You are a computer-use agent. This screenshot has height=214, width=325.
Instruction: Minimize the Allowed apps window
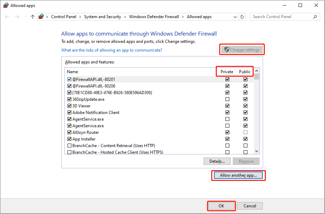(x=285, y=5)
